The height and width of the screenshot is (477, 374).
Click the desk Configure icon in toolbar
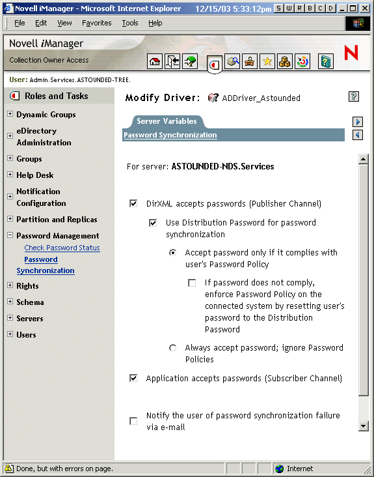click(x=250, y=61)
